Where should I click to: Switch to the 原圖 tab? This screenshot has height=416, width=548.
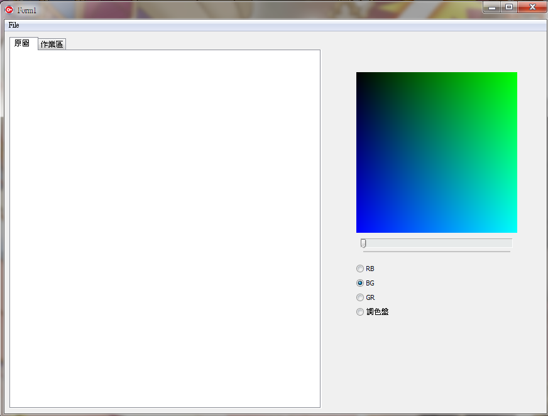click(x=23, y=43)
